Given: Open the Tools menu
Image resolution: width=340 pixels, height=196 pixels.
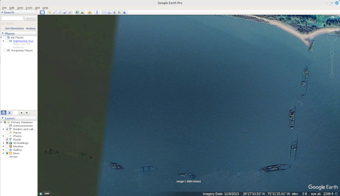Looking at the screenshot, I should [29, 8].
